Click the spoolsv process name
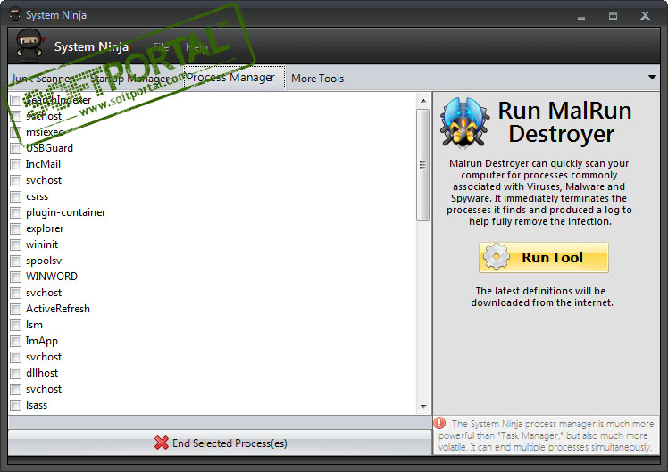 click(x=44, y=261)
